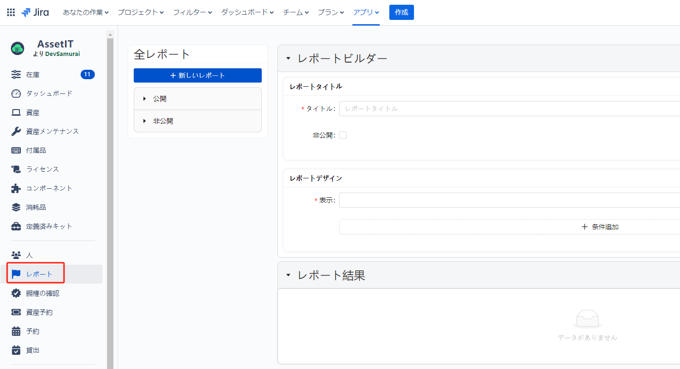
Task: Open the Jira app switcher grid icon
Action: [11, 12]
